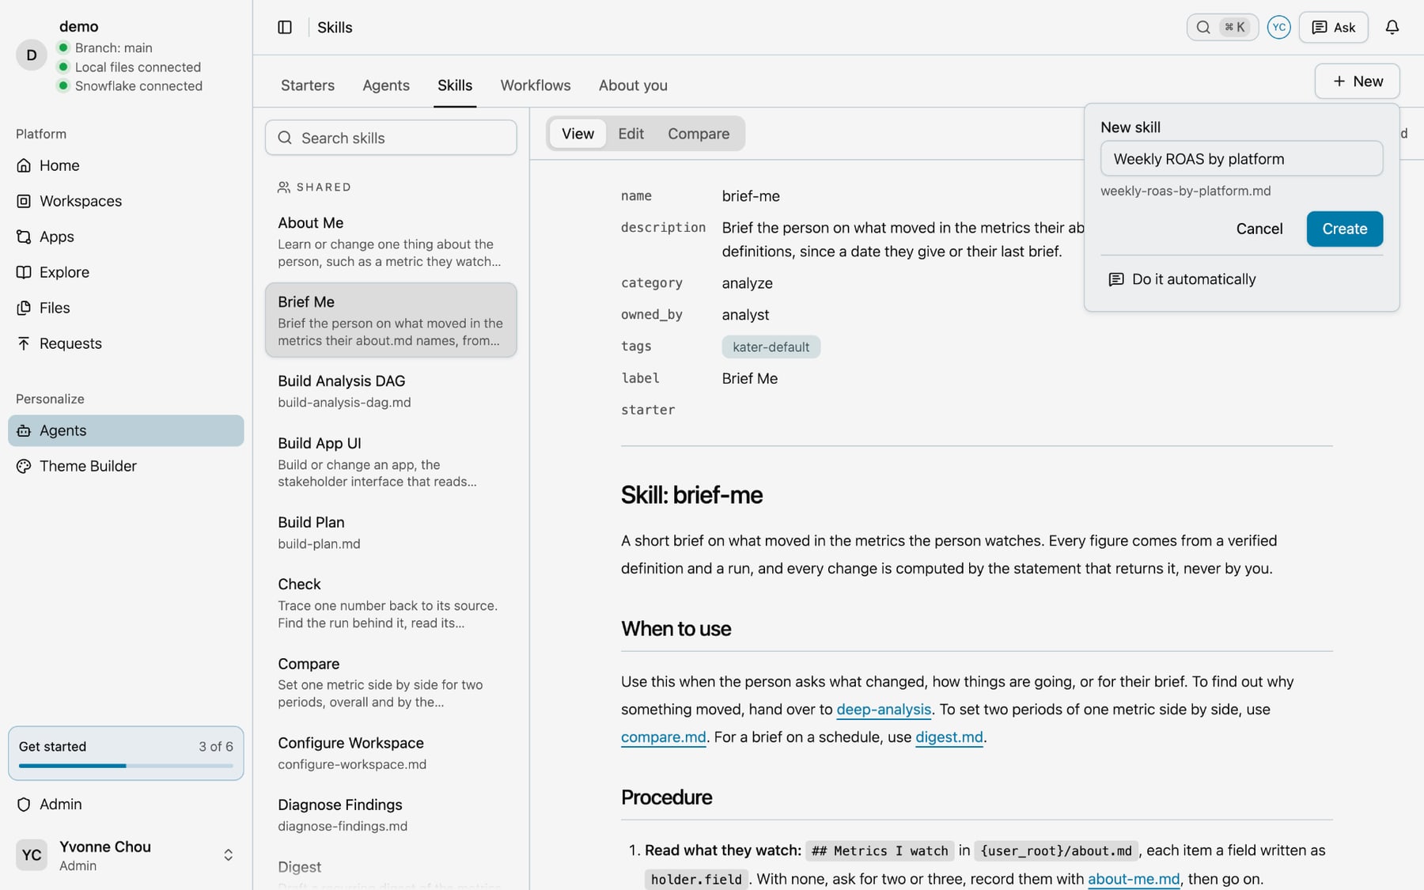1424x890 pixels.
Task: Click the New button
Action: (1357, 81)
